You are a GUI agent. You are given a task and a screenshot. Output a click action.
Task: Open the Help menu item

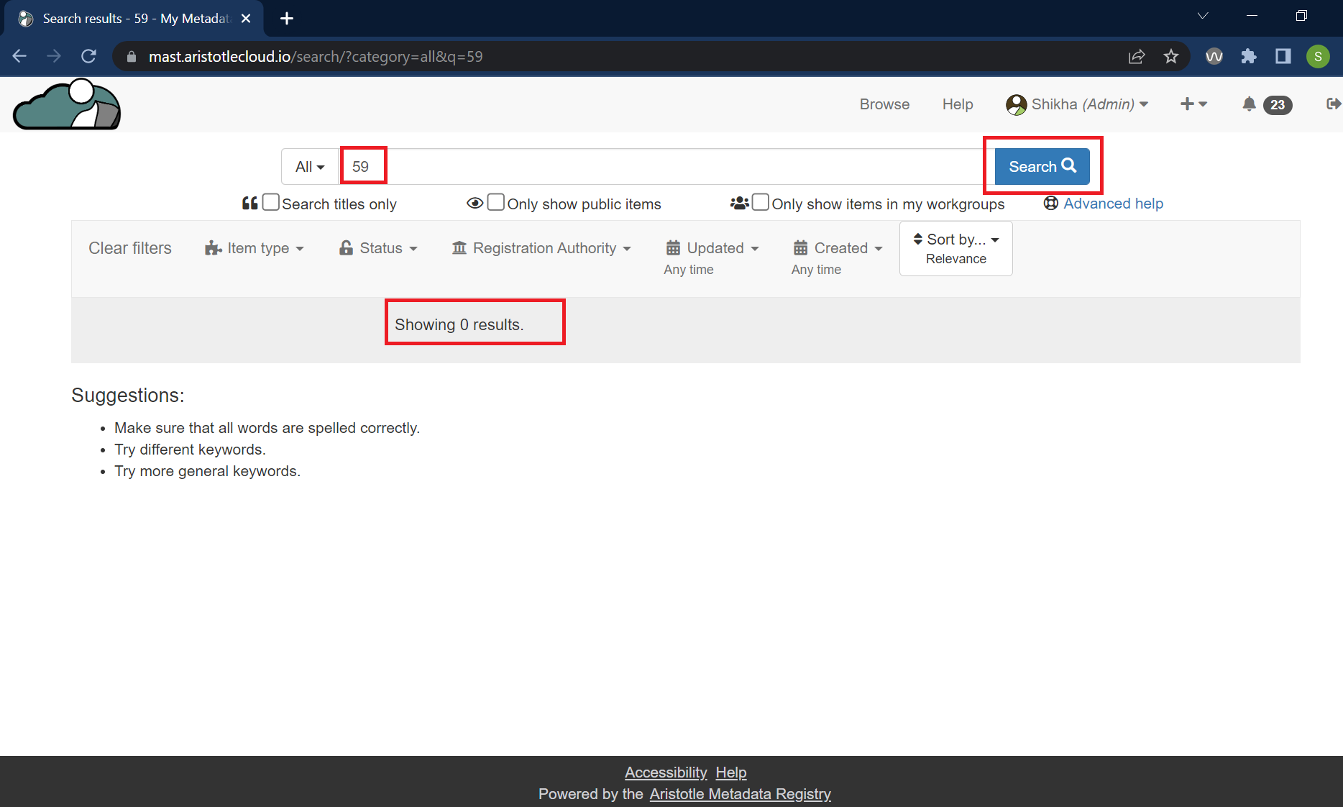point(958,104)
